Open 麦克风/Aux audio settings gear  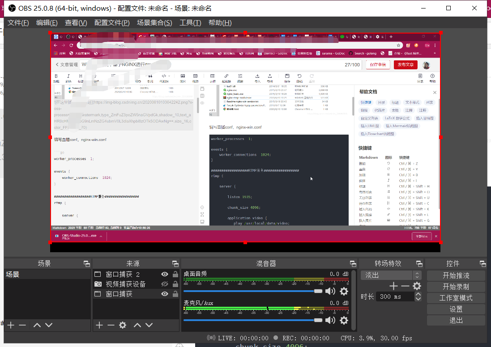pyautogui.click(x=344, y=320)
